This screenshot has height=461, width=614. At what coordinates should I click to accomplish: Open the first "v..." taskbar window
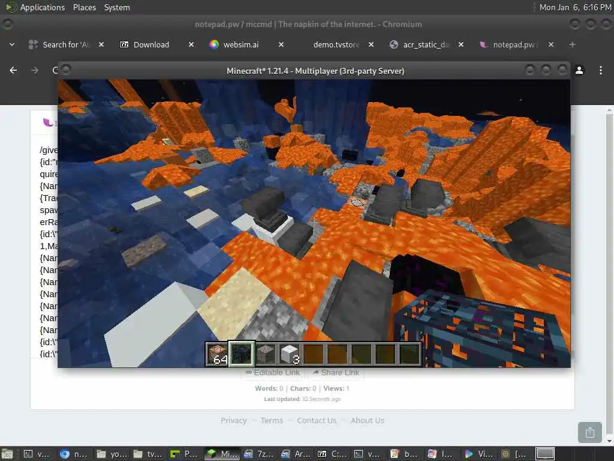point(37,454)
